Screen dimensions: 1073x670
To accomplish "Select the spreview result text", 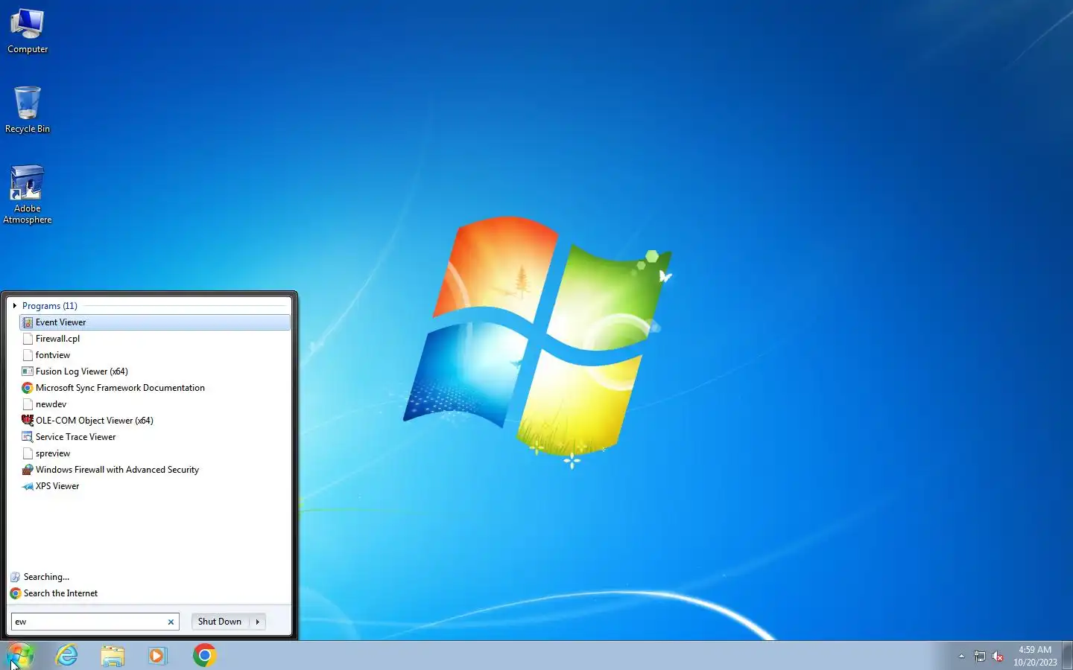I will [53, 453].
